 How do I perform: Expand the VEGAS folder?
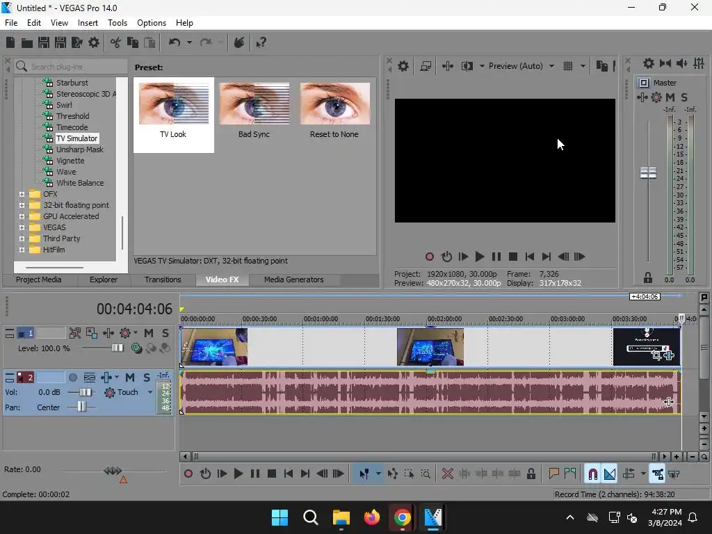(x=22, y=227)
